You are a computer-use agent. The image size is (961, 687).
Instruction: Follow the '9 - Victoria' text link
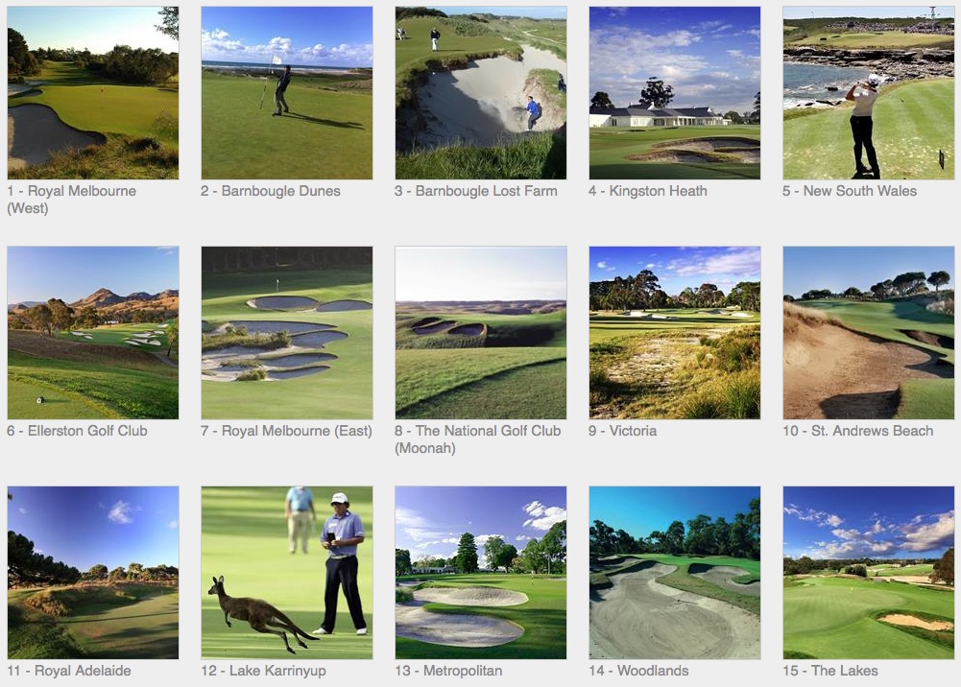(x=623, y=431)
